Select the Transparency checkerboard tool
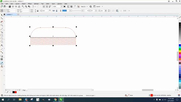 pos(2,59)
